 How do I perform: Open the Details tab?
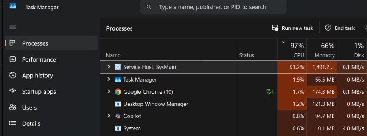[x=51, y=123]
